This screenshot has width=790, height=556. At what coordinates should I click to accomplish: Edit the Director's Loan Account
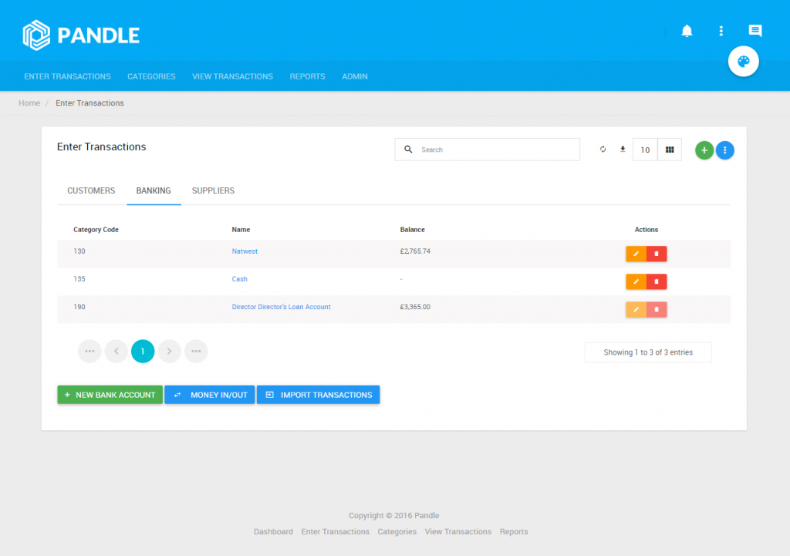(636, 309)
